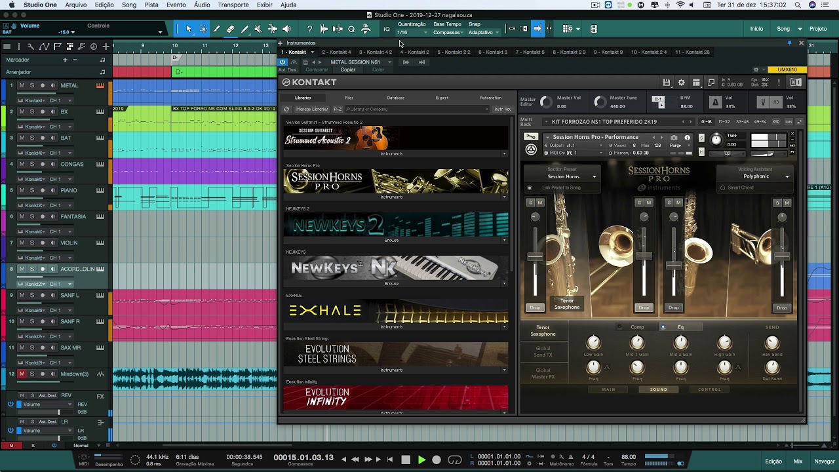Open the Kontakt save disk menu
This screenshot has height=472, width=839.
coord(667,83)
